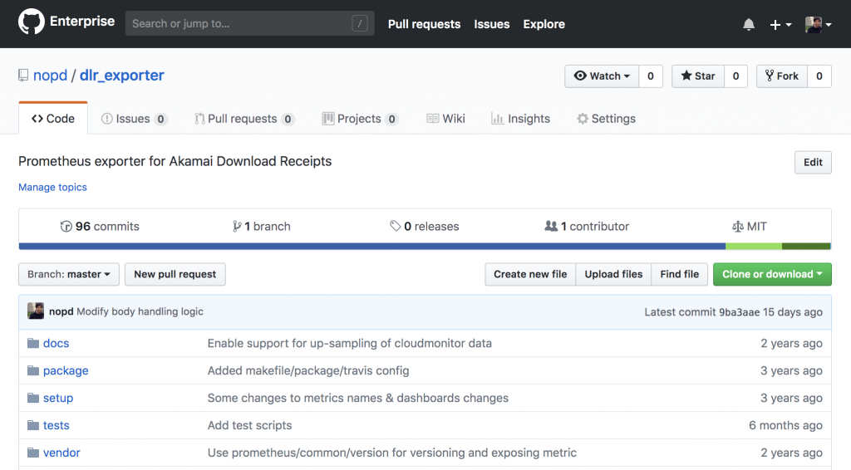Screen dimensions: 851x470
Task: Select the Code tab
Action: (53, 118)
